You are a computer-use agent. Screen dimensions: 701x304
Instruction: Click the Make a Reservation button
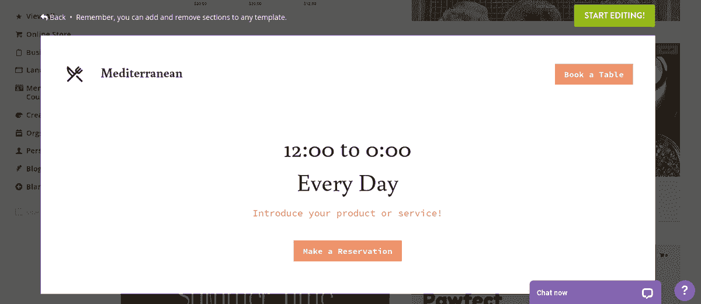click(348, 251)
